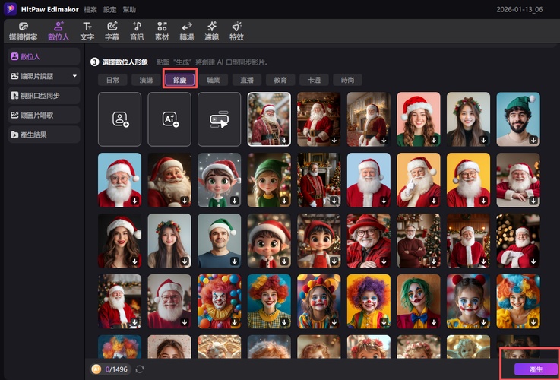The image size is (560, 380).
Task: Refresh the coin balance icon
Action: point(140,369)
